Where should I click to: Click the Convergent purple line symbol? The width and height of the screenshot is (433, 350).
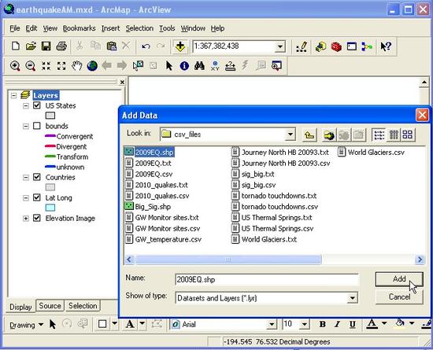(x=50, y=135)
